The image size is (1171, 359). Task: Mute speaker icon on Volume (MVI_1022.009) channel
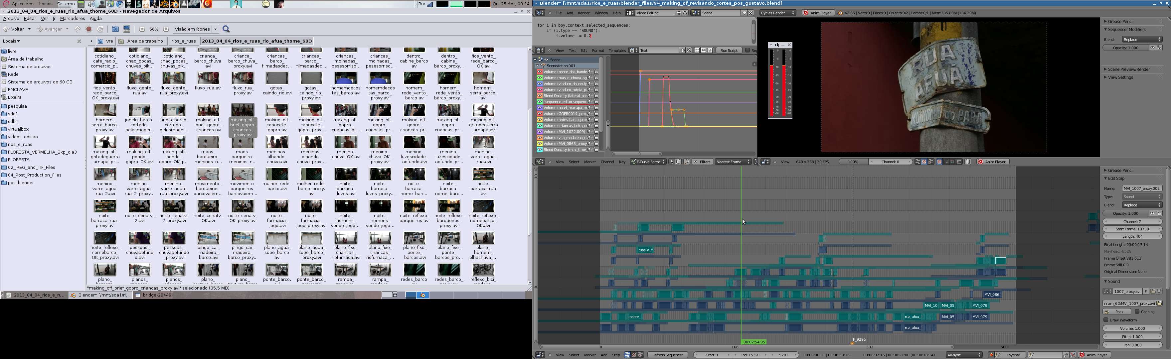coord(589,132)
